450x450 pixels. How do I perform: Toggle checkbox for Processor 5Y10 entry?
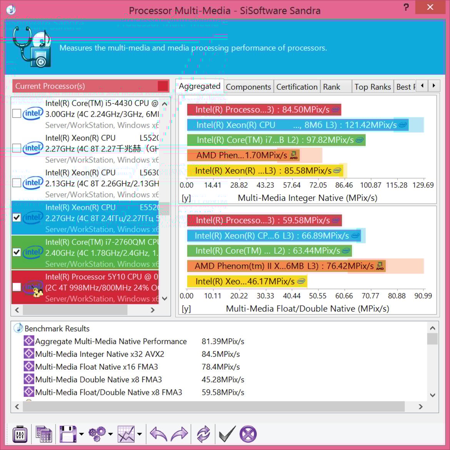pos(17,287)
